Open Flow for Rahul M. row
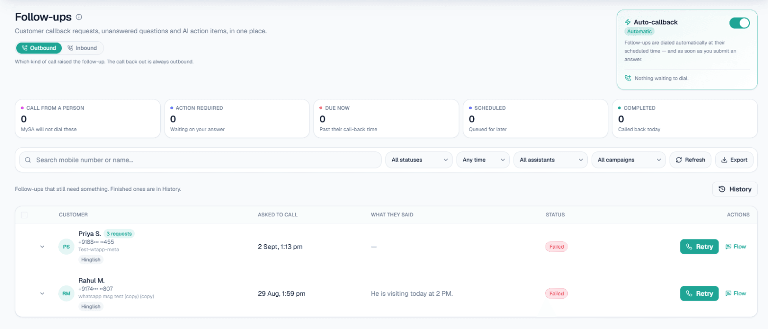Screen dimensions: 768x329 736,293
